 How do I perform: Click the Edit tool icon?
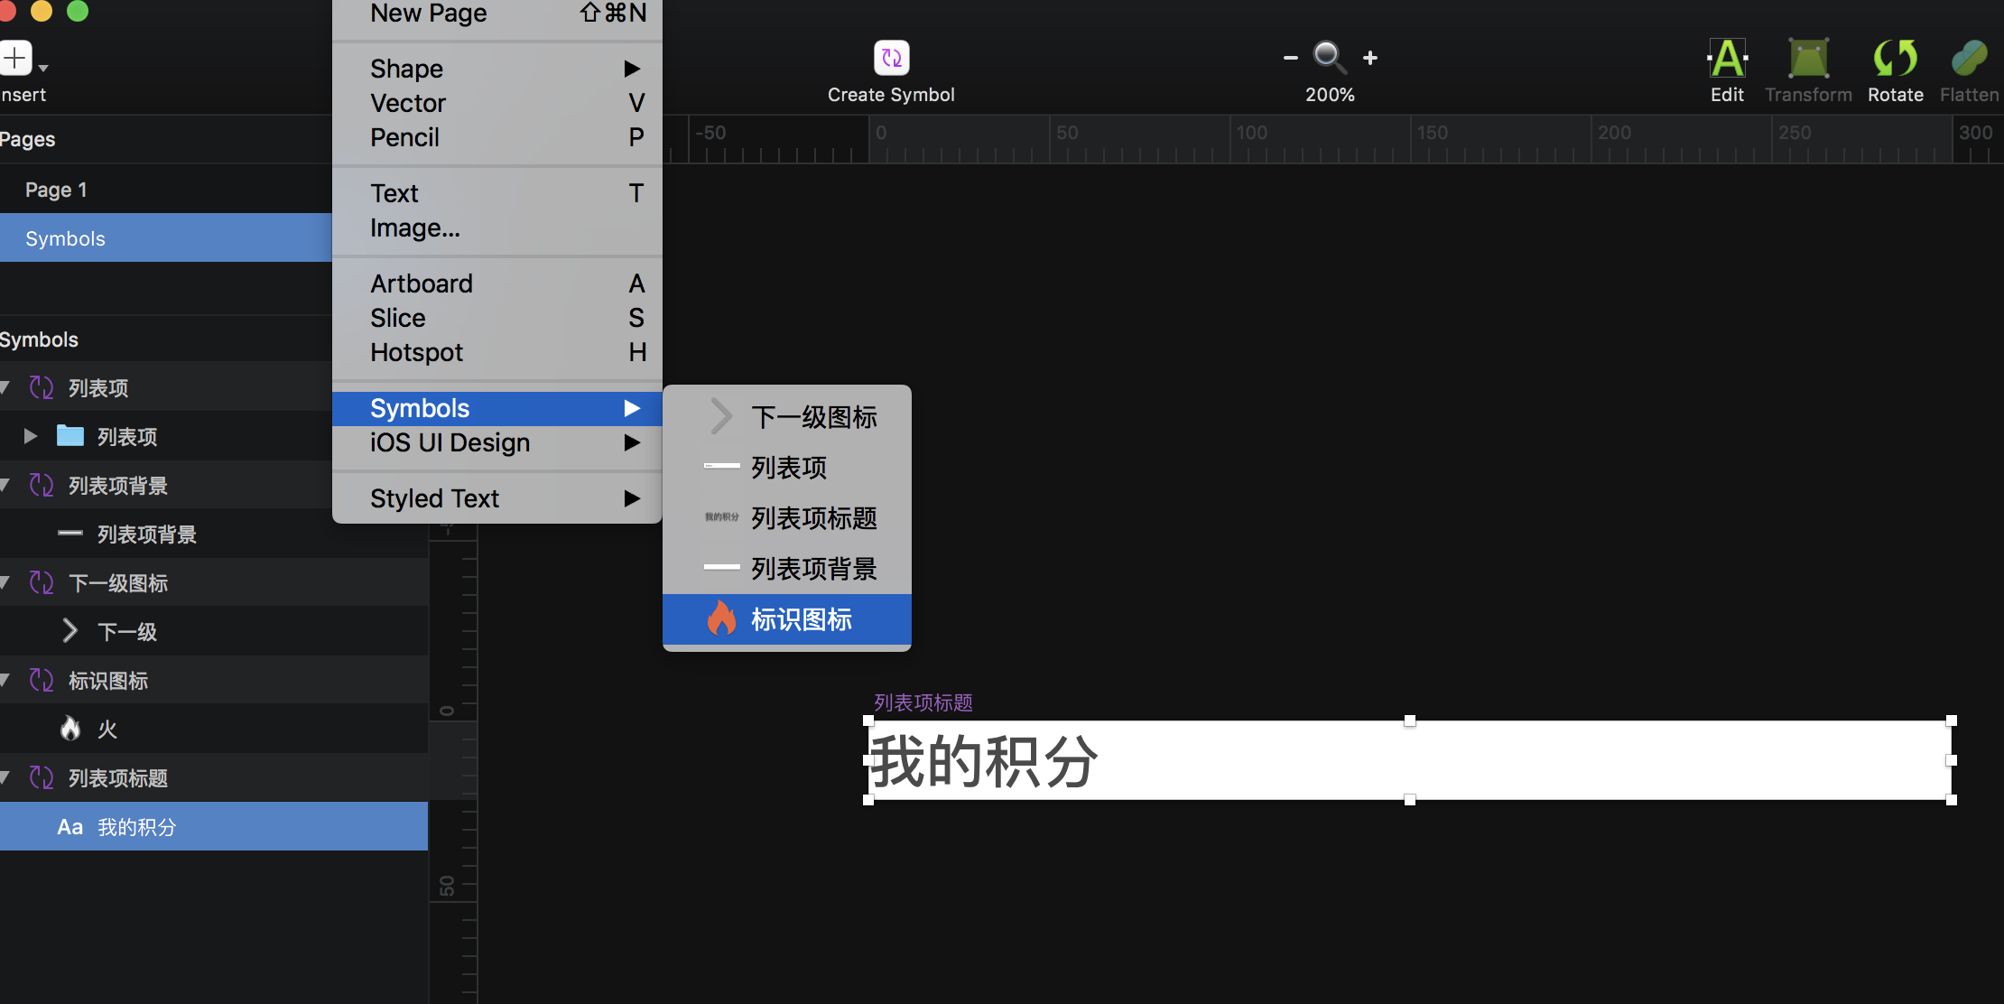tap(1727, 59)
